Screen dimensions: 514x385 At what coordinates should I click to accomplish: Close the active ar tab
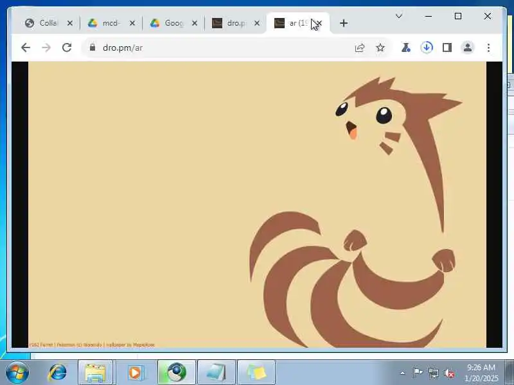pos(319,23)
